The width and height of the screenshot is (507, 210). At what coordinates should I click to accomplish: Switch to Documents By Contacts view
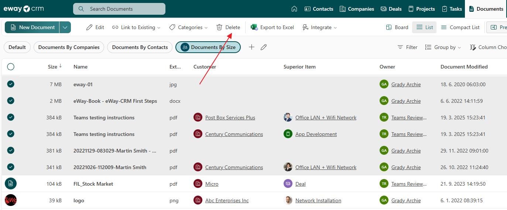coord(140,47)
